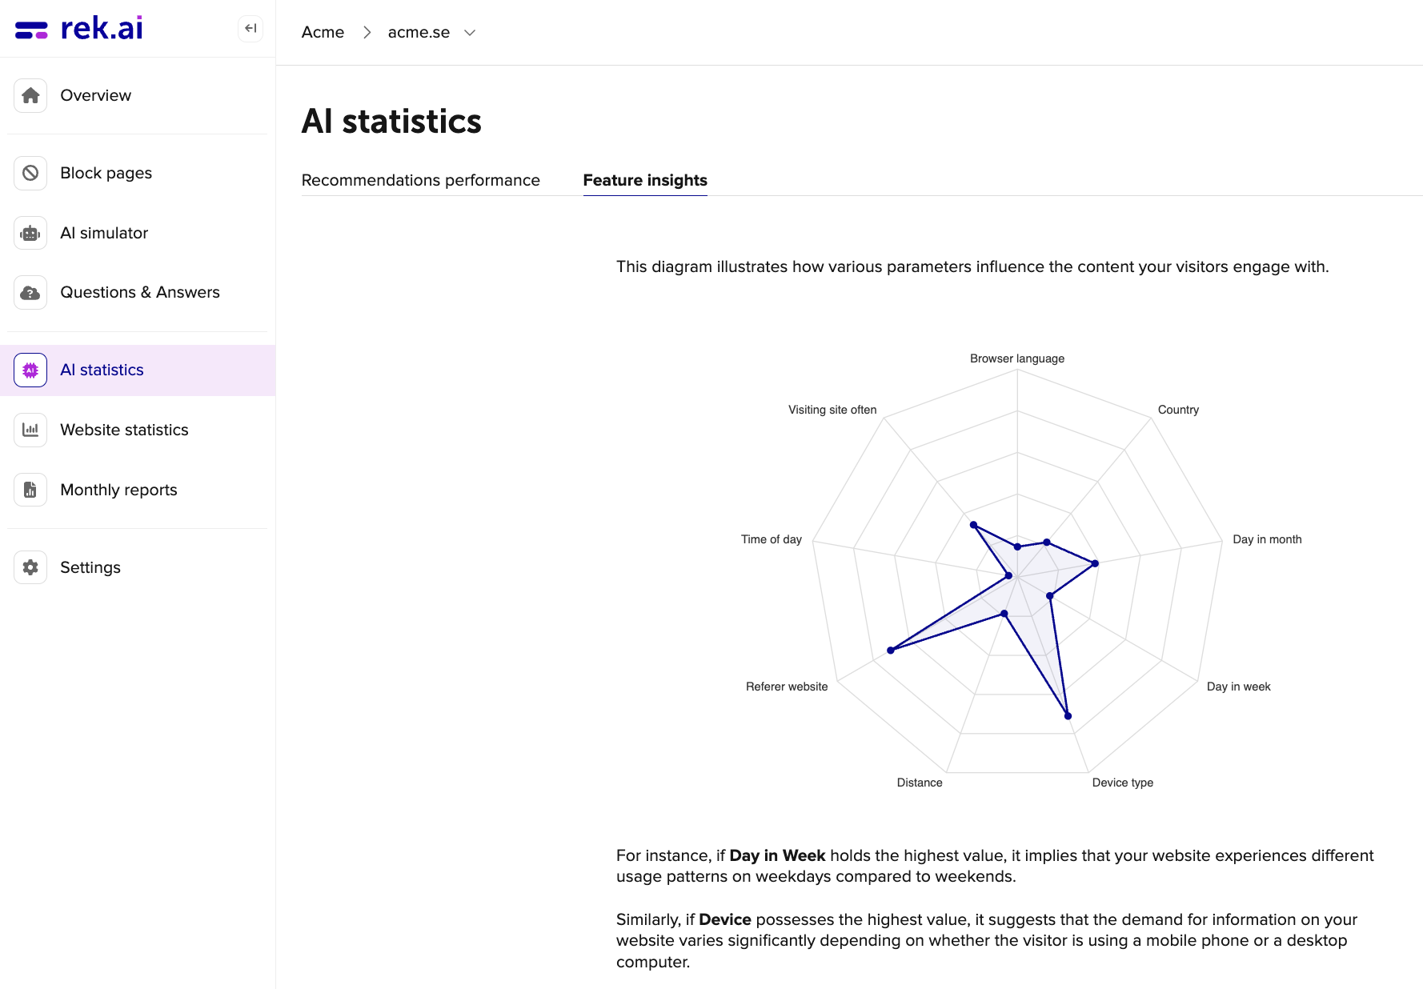
Task: Click the Referer website data point on chart
Action: (891, 651)
